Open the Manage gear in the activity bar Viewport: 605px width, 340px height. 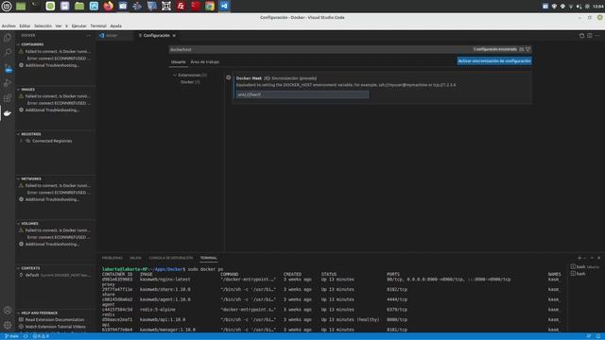[x=8, y=325]
